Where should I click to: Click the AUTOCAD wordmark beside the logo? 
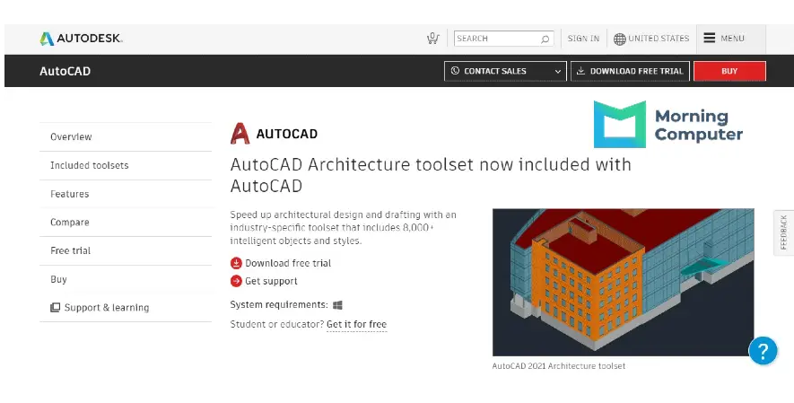tap(286, 134)
